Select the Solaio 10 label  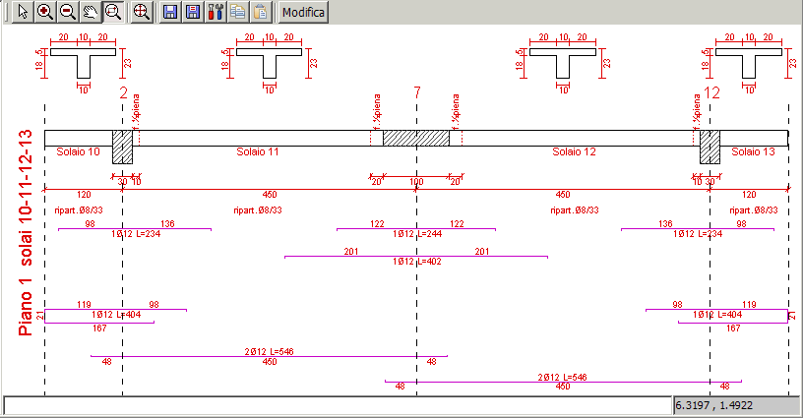point(78,151)
